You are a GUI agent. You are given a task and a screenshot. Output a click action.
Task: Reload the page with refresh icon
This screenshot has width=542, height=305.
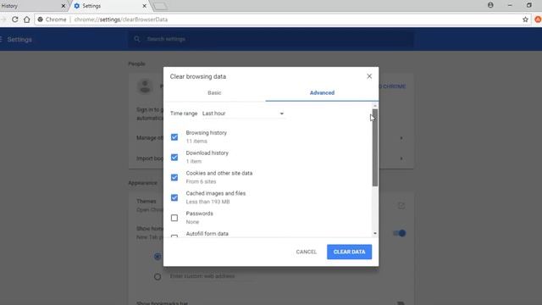[x=15, y=19]
